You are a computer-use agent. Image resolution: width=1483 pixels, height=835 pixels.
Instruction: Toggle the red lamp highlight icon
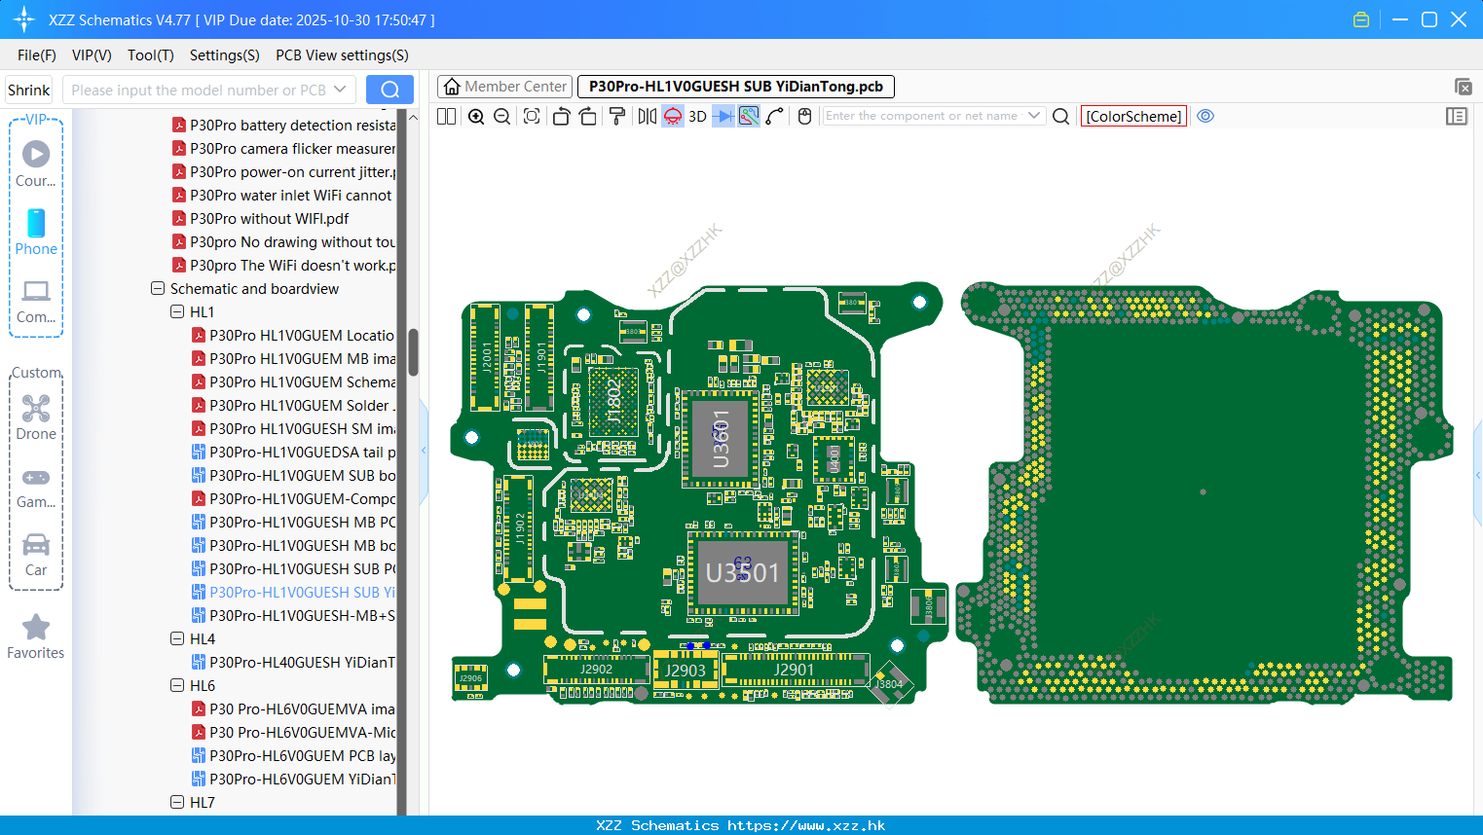pyautogui.click(x=673, y=116)
